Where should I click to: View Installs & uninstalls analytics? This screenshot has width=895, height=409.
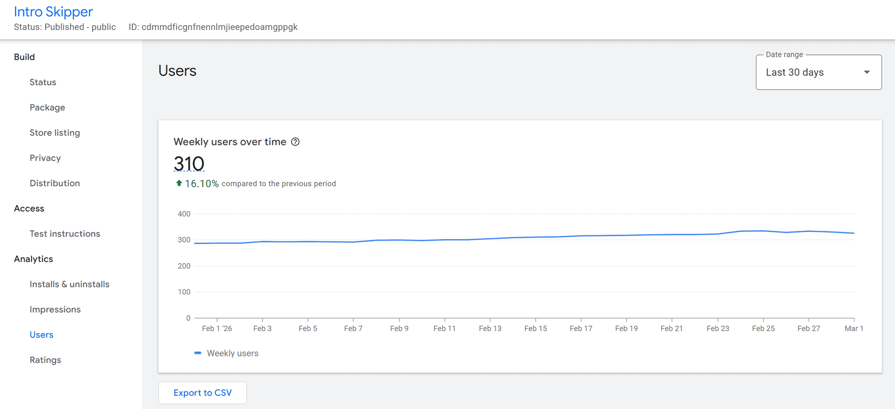click(x=69, y=284)
